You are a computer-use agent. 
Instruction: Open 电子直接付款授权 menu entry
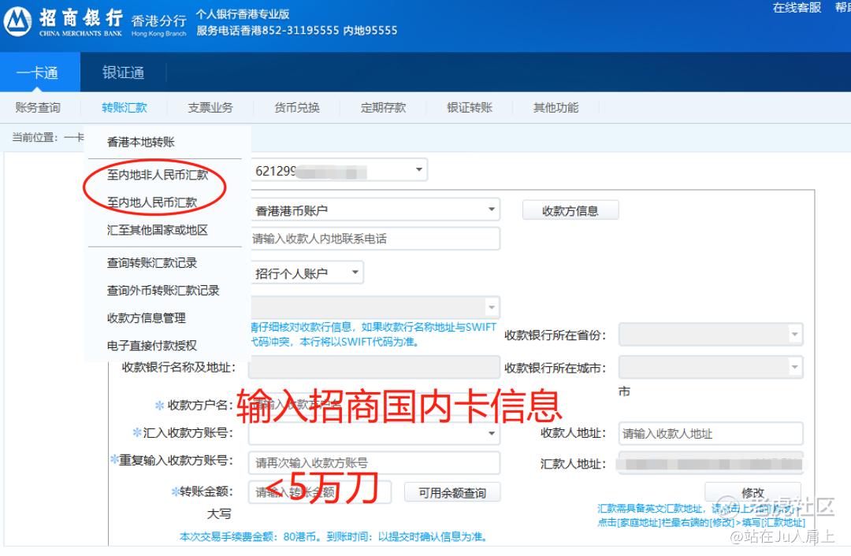(152, 346)
